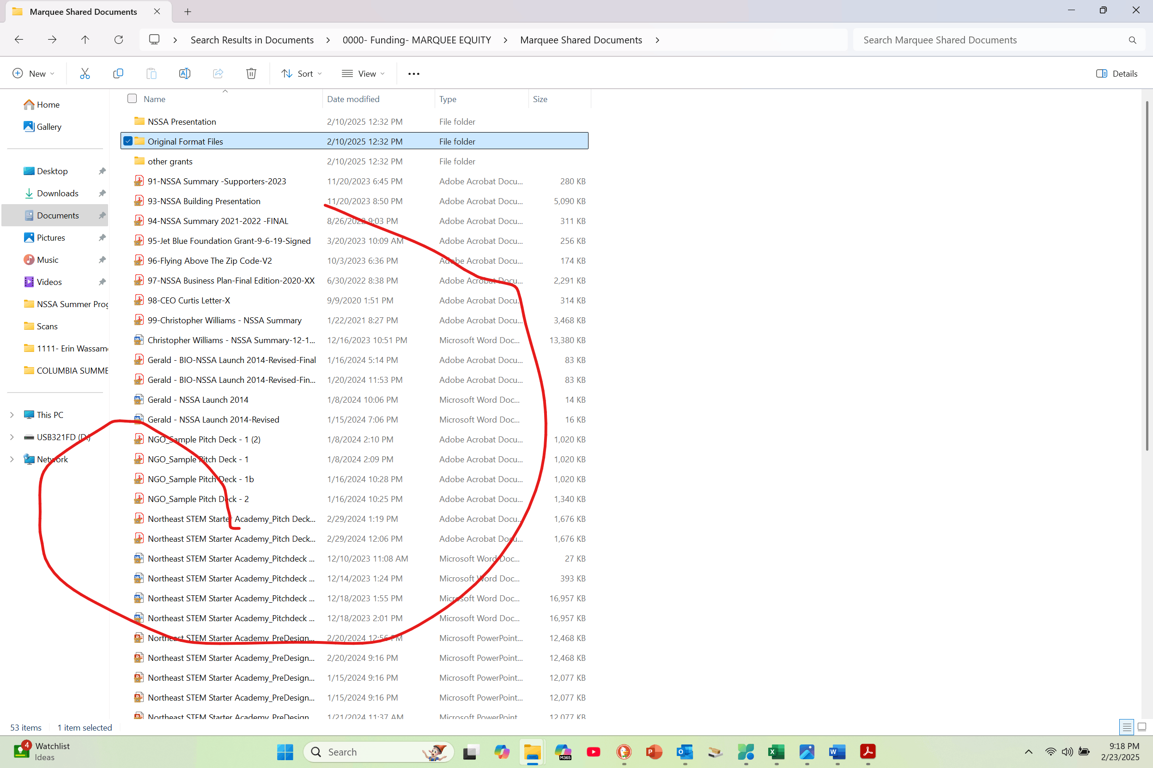1153x768 pixels.
Task: Expand USB321FD drive in navigation pane
Action: 12,437
